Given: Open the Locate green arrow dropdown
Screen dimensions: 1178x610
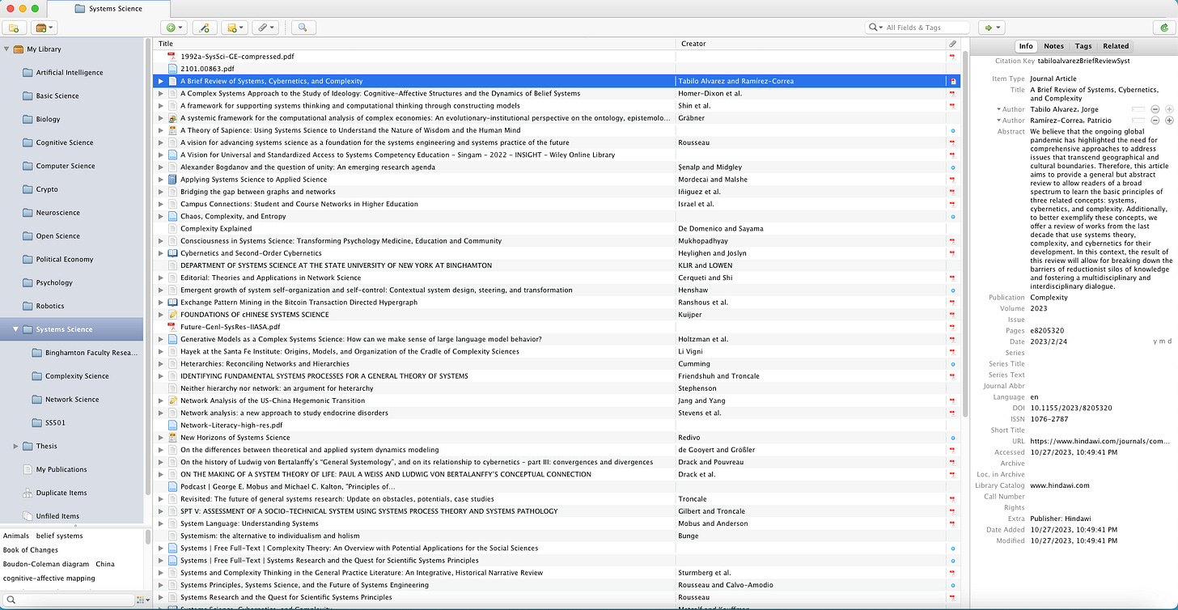Looking at the screenshot, I should (991, 28).
